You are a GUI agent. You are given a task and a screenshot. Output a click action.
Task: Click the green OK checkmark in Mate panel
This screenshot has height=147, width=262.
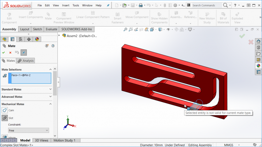click(x=3, y=53)
